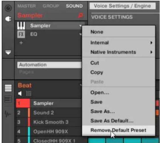The height and width of the screenshot is (143, 160).
Task: Click the red color bar of Kick Smooth 3
Action: pos(29,122)
